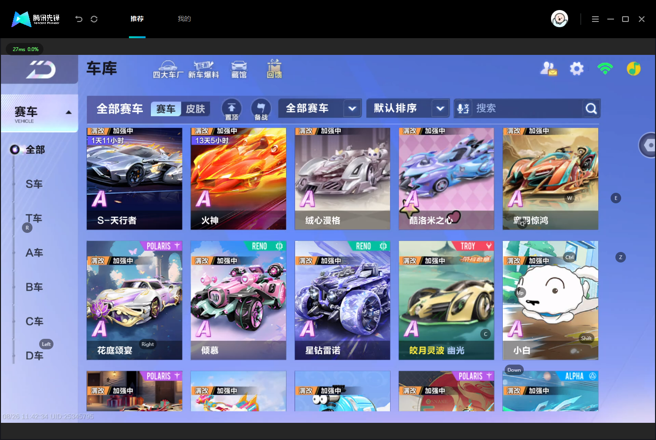Click the game logo above the sidebar
Image resolution: width=656 pixels, height=440 pixels.
tap(41, 70)
